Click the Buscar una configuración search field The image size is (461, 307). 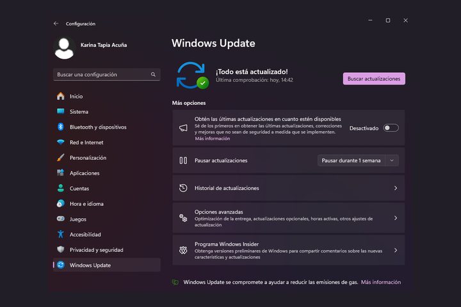coord(102,75)
